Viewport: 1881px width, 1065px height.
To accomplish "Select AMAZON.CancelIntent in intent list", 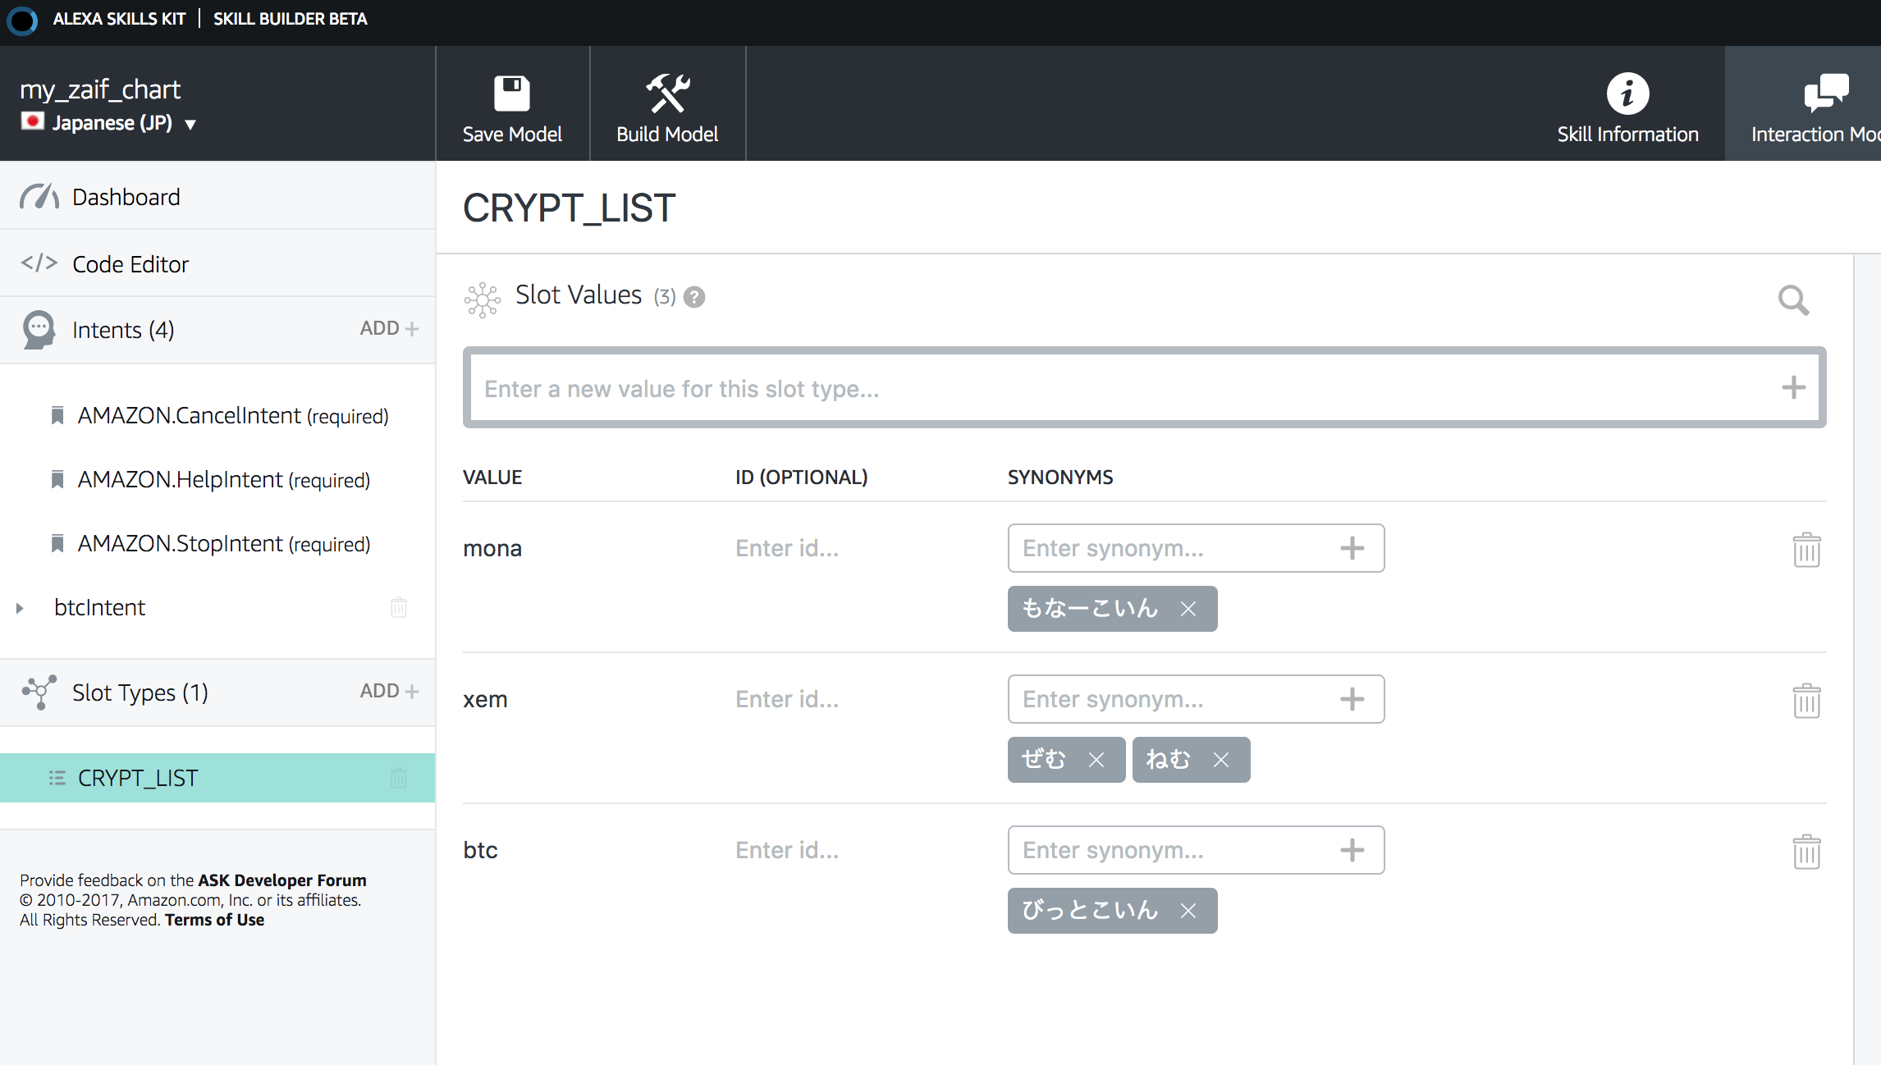I will pyautogui.click(x=233, y=416).
